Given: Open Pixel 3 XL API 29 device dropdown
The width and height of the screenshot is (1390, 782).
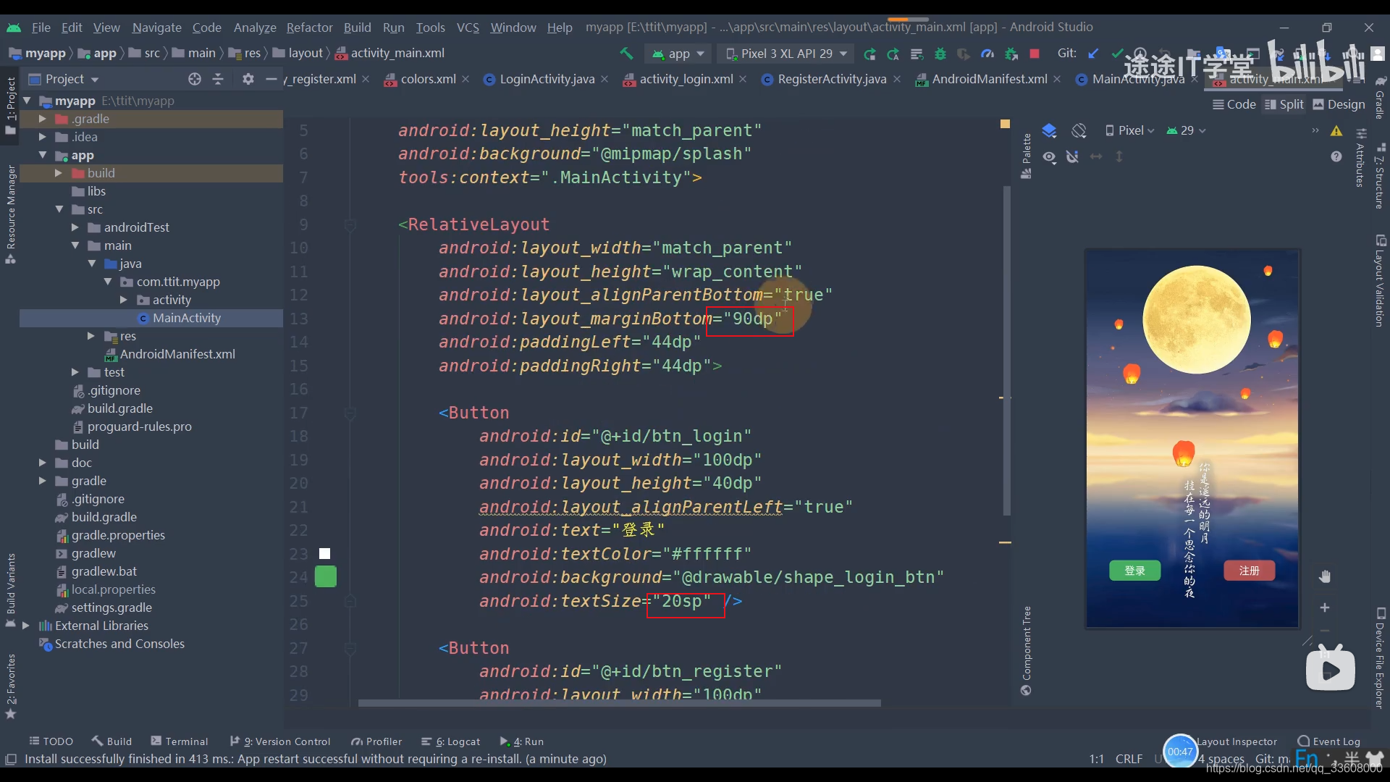Looking at the screenshot, I should 787,54.
